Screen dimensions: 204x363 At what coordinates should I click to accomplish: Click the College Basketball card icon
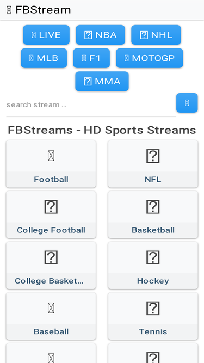coord(51,257)
